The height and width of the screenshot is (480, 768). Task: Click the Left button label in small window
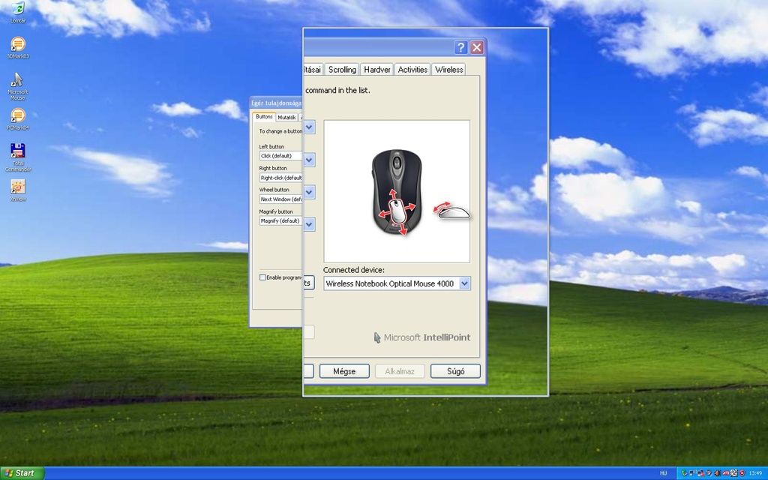coord(271,146)
